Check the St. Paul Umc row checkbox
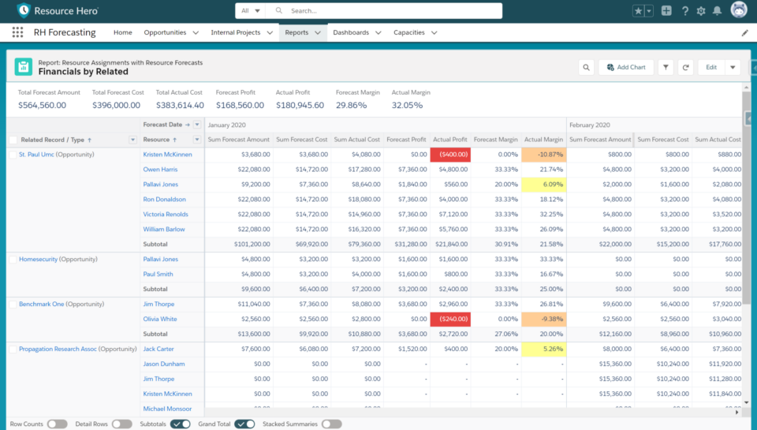This screenshot has width=757, height=430. [13, 155]
